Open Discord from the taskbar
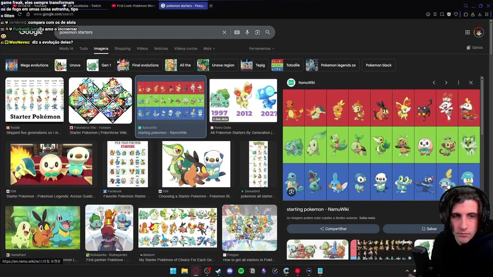This screenshot has height=277, width=493. click(x=230, y=271)
